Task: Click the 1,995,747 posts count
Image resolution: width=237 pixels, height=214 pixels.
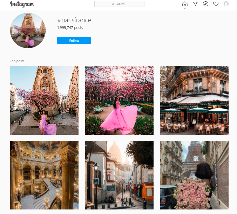Action: tap(70, 28)
